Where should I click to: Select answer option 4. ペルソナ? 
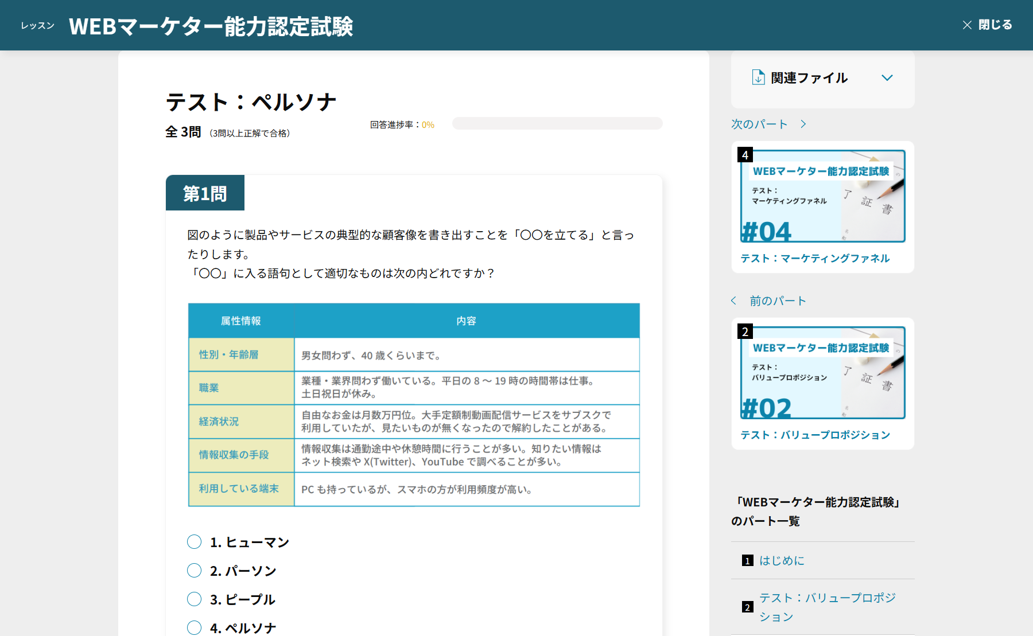194,627
